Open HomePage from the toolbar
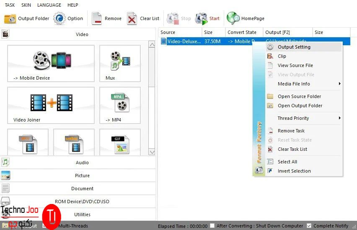This screenshot has height=230, width=357. [233, 18]
